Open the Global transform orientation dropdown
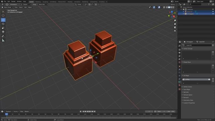Viewport: 215px width, 121px height. tap(79, 4)
